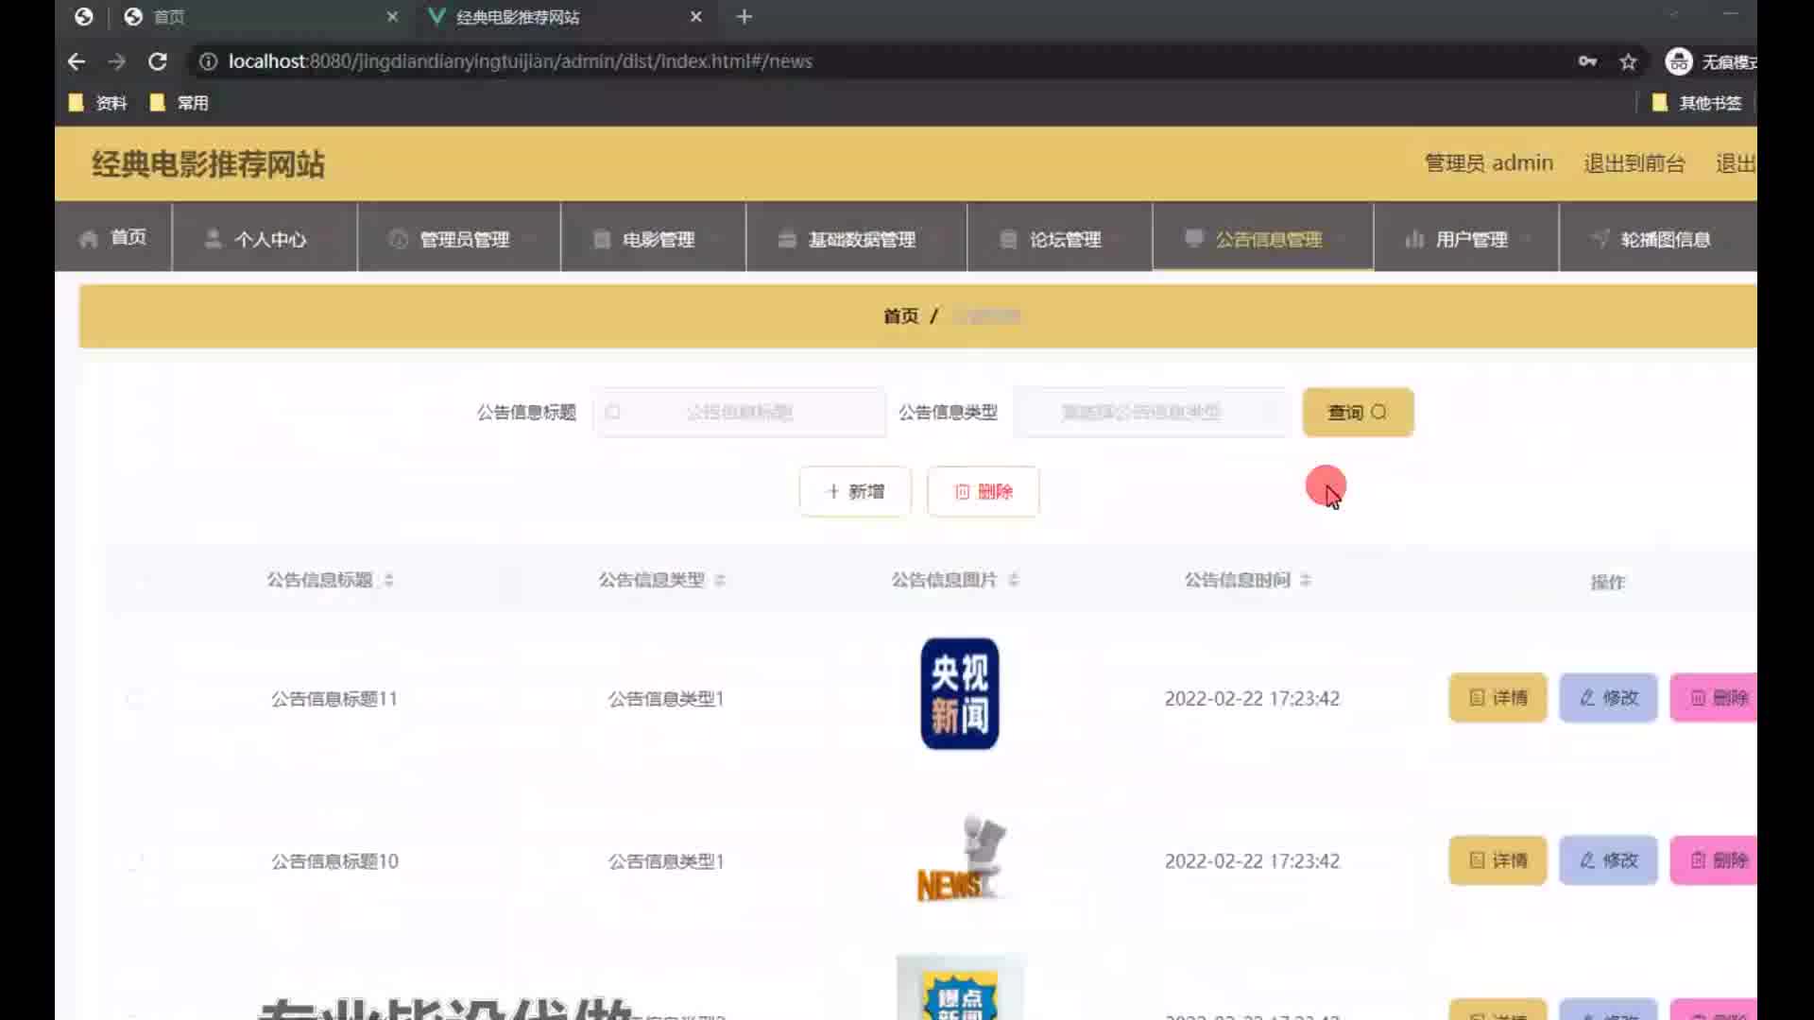The width and height of the screenshot is (1814, 1020).
Task: Check the checkbox for 公告信息标题11 row
Action: coord(134,699)
